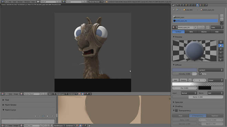Viewport: 227px width, 127px height.
Task: Flip the color ramp with F
Action: coord(190,80)
